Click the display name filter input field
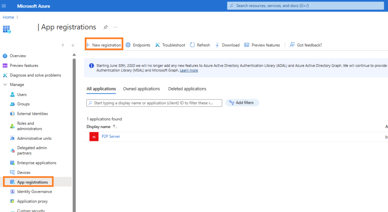The height and width of the screenshot is (212, 388). 154,103
